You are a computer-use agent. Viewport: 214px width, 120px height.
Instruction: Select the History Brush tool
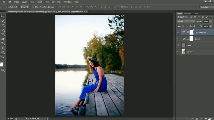pos(3,34)
